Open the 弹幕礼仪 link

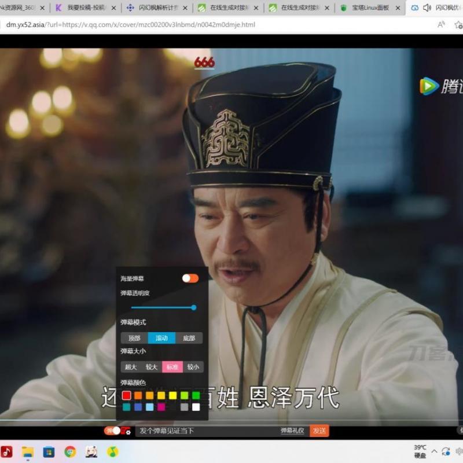292,431
